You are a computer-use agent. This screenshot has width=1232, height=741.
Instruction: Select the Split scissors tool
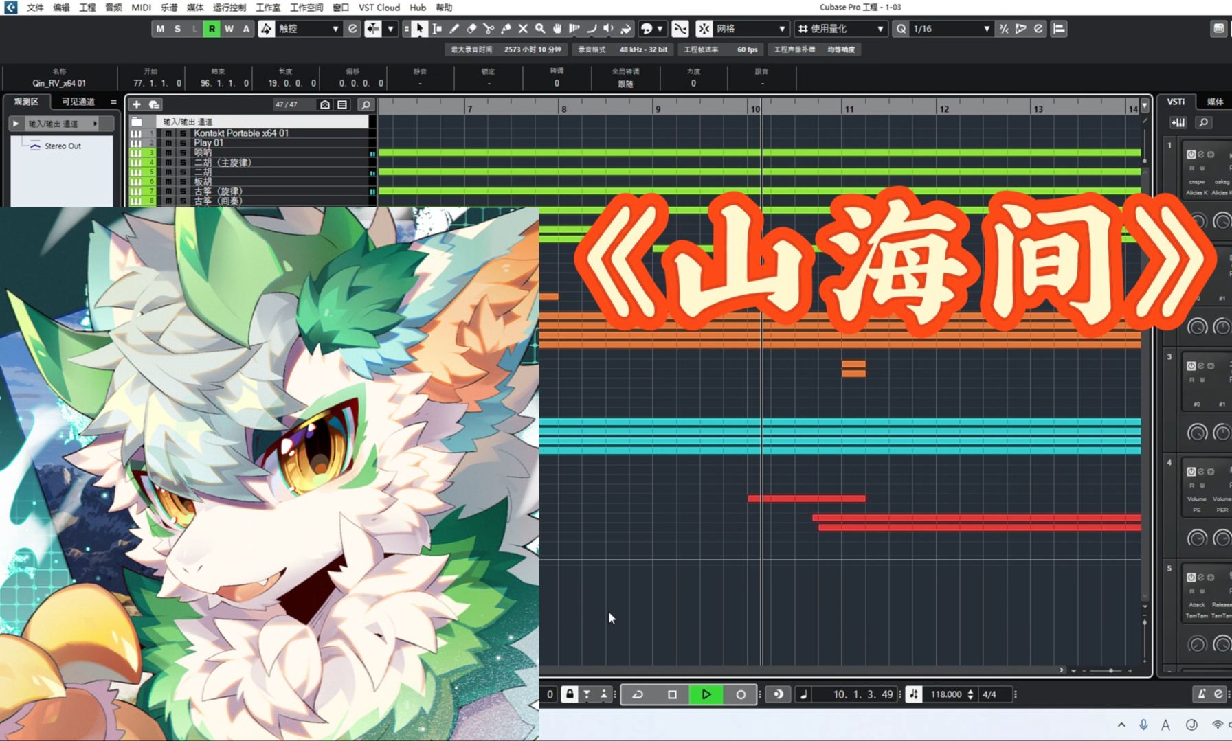pyautogui.click(x=489, y=29)
